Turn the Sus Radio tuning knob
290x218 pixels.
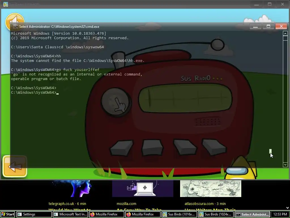click(x=116, y=102)
